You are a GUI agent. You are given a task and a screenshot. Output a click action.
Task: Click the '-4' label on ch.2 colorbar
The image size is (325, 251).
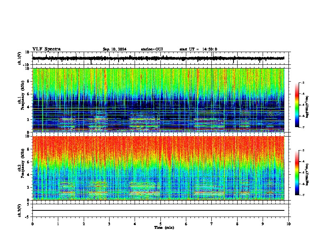[x=303, y=162]
